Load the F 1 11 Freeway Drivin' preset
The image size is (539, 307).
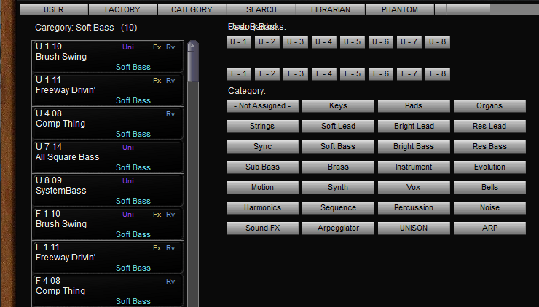pyautogui.click(x=108, y=258)
